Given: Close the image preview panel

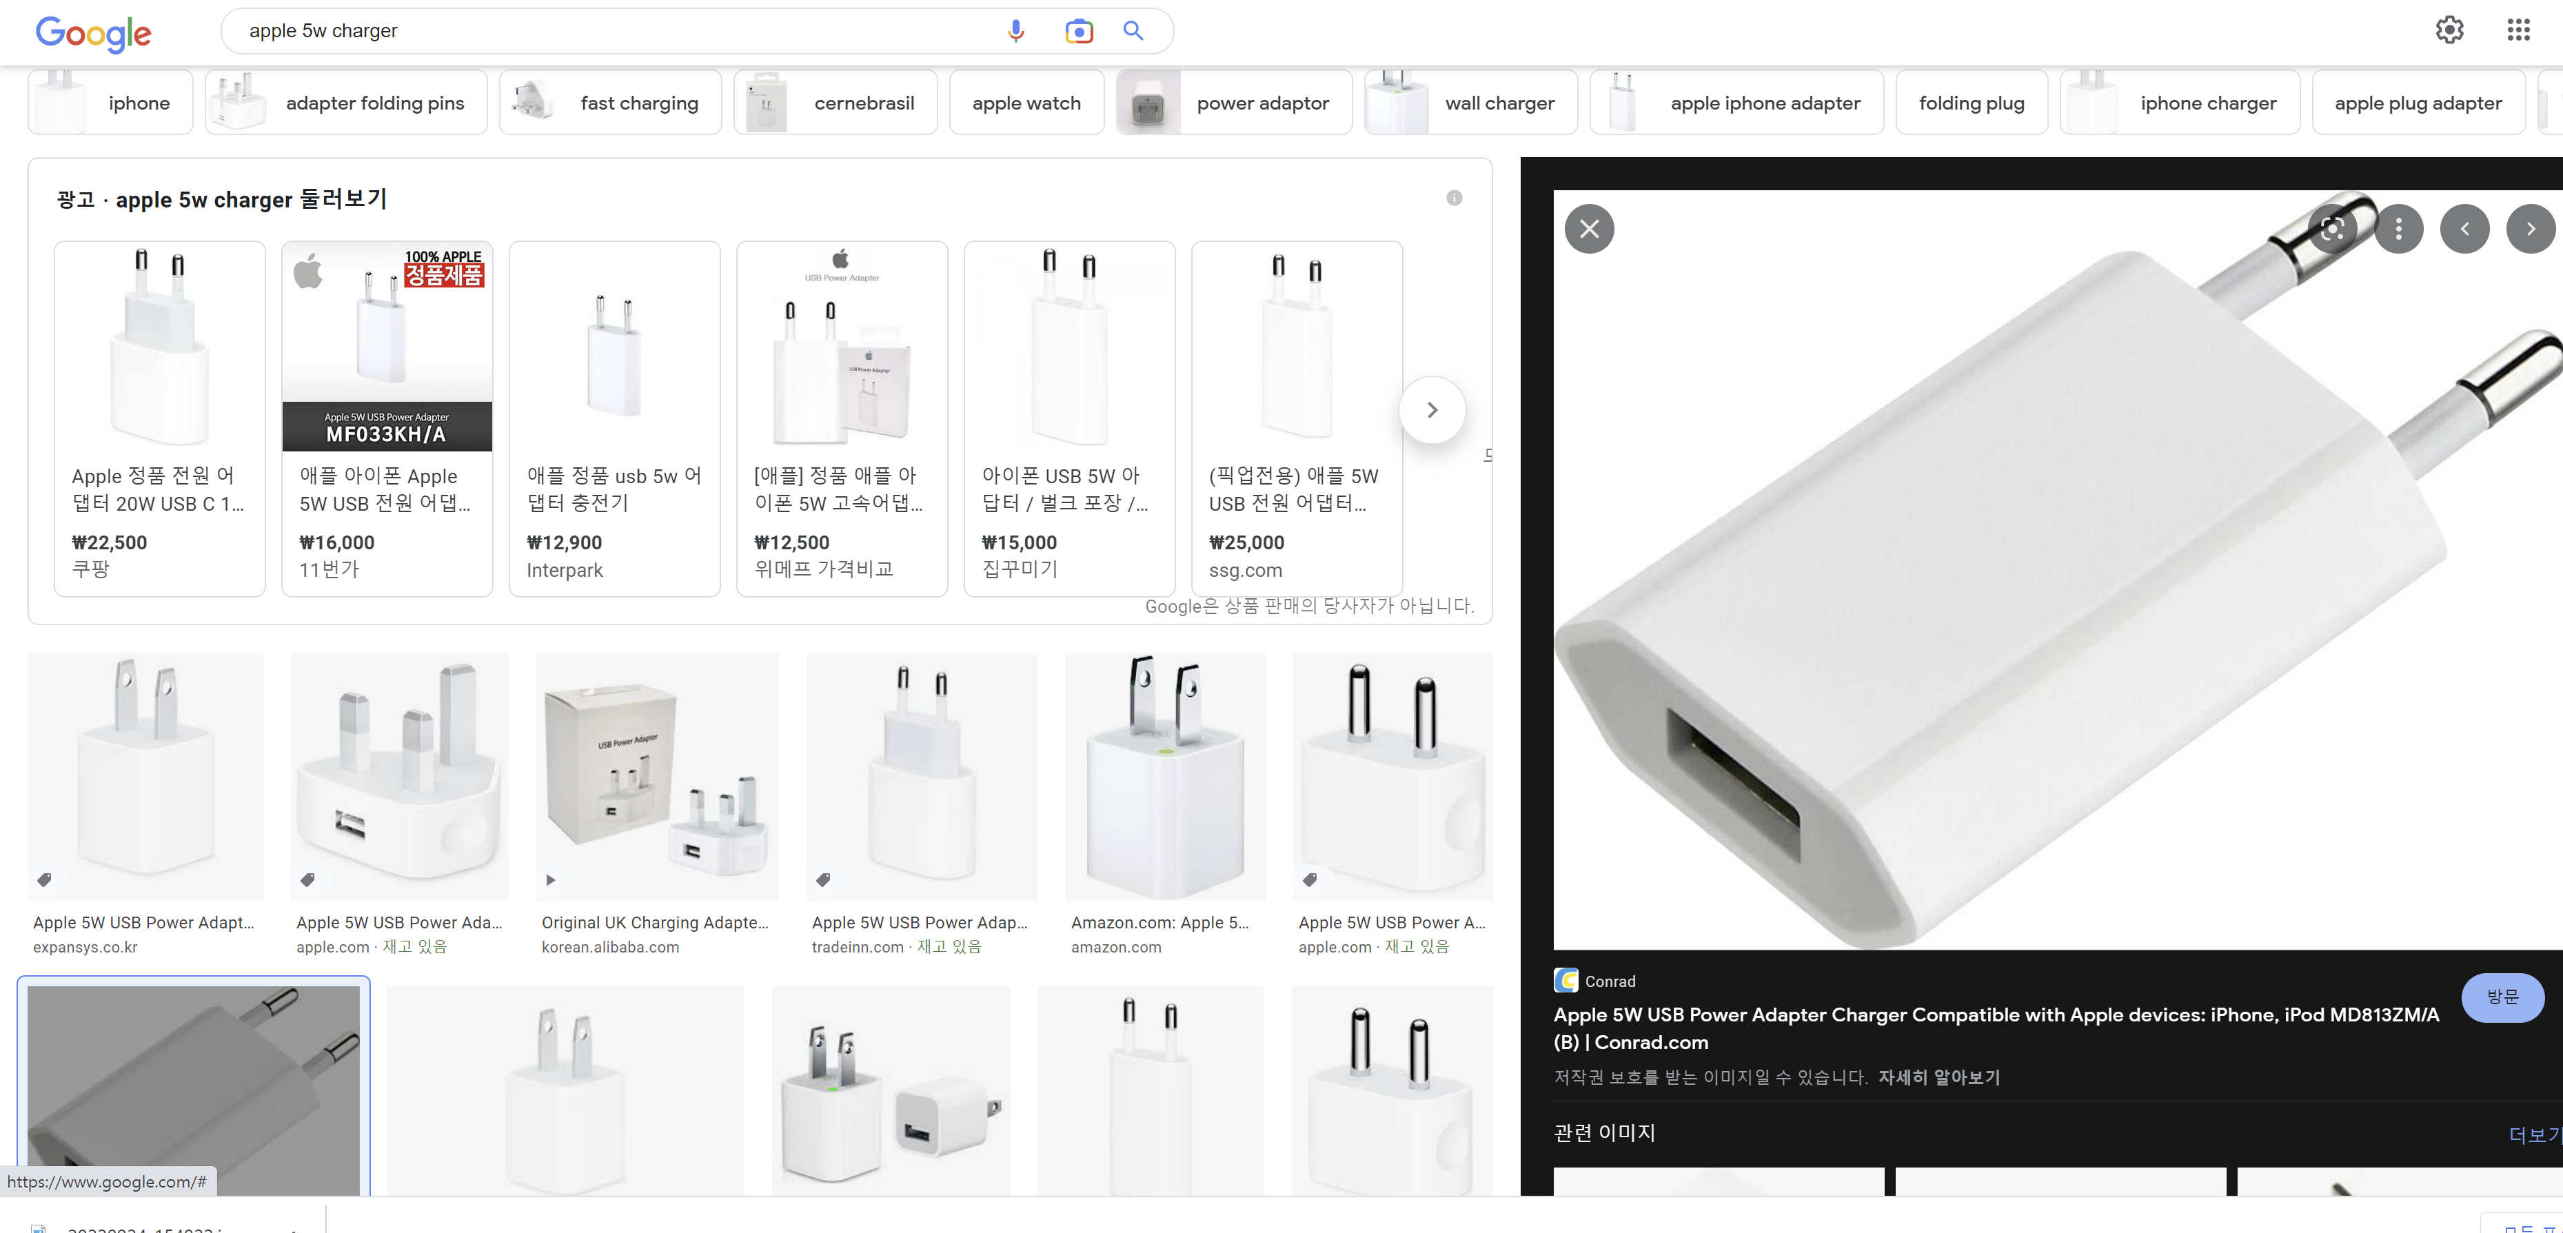Looking at the screenshot, I should pyautogui.click(x=1589, y=230).
